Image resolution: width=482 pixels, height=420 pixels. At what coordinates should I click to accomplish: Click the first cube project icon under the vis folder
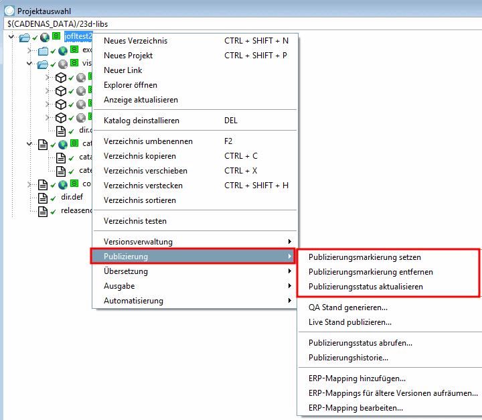click(60, 78)
